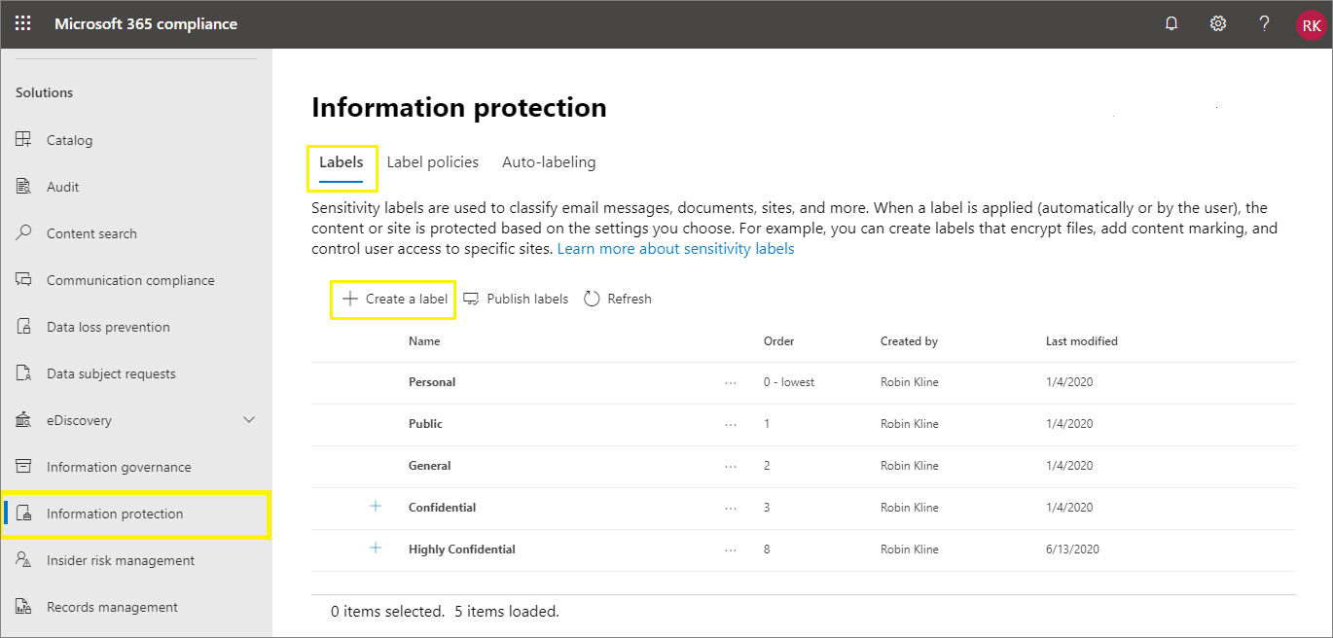Expand the Highly Confidential label
This screenshot has height=638, width=1333.
click(x=376, y=549)
